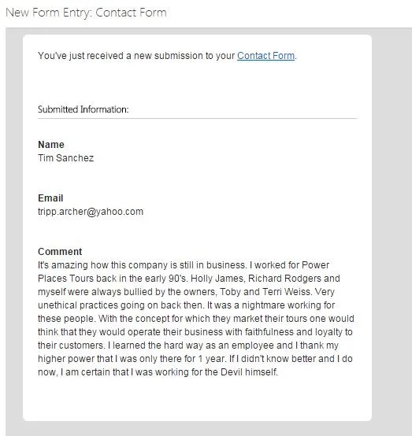
Task: Select the bold Name label
Action: (x=51, y=145)
